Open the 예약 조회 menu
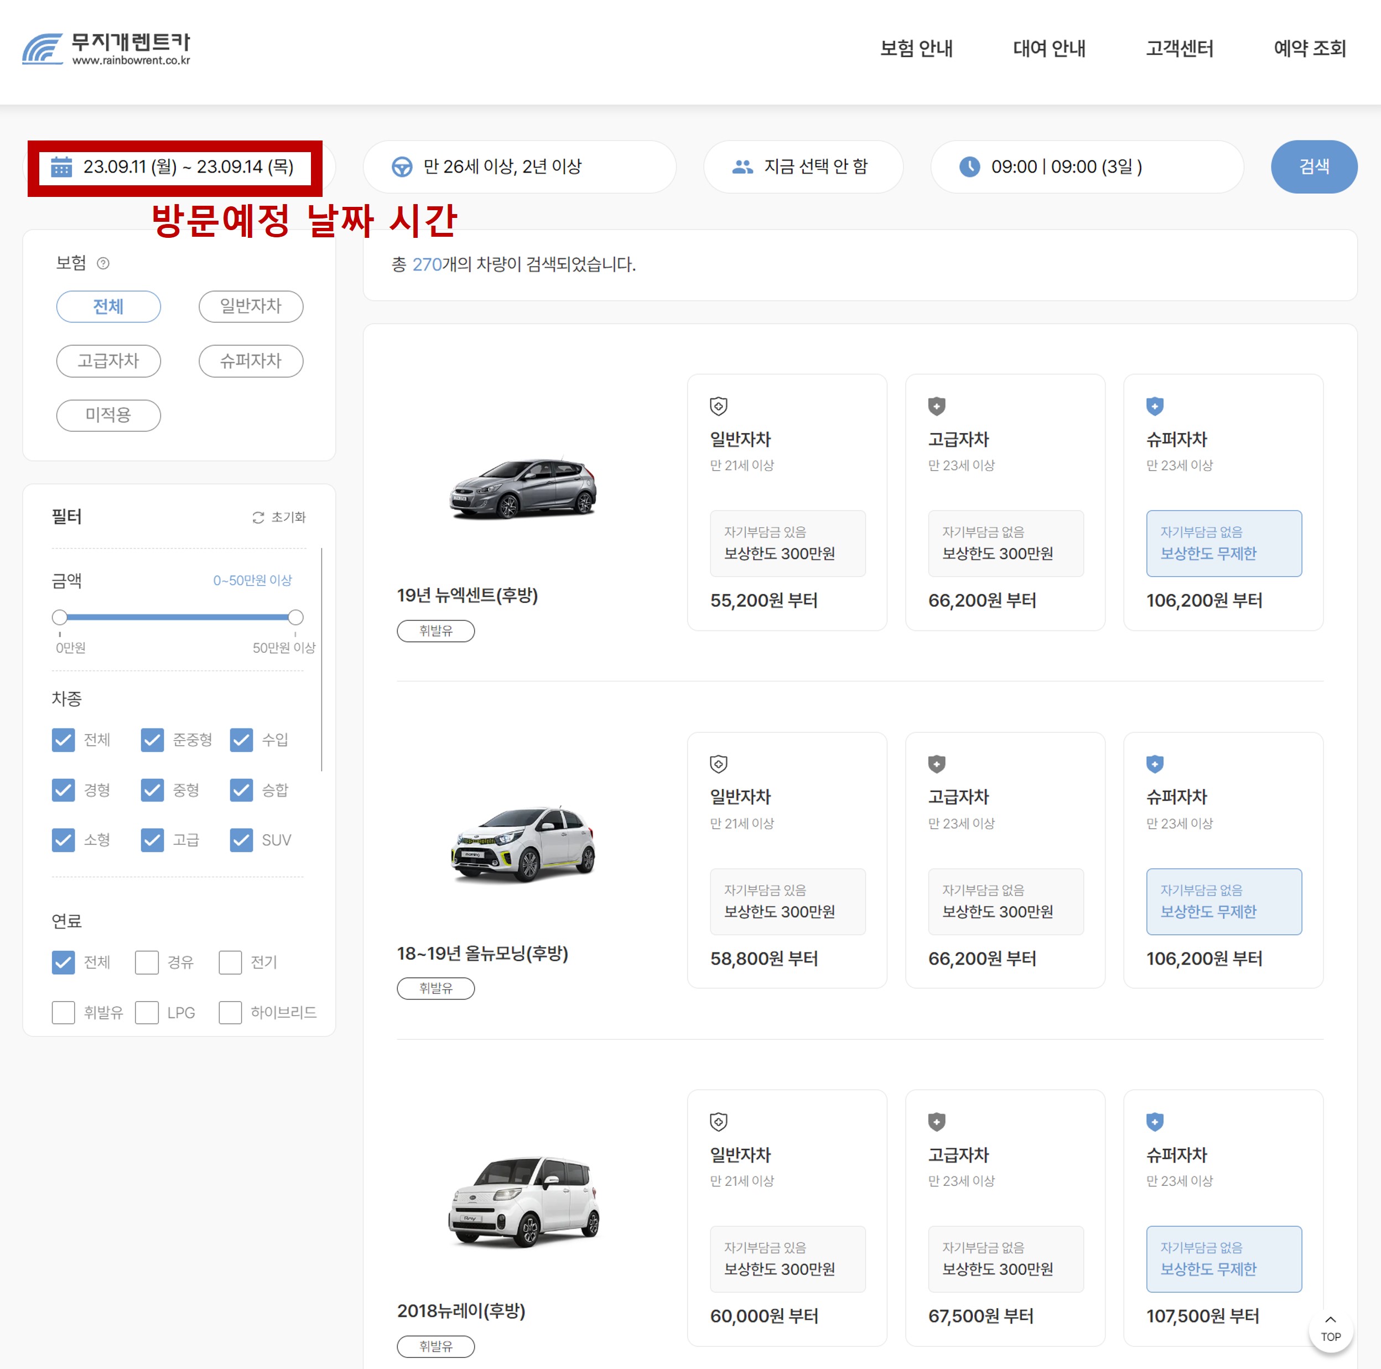The width and height of the screenshot is (1381, 1369). [x=1310, y=49]
